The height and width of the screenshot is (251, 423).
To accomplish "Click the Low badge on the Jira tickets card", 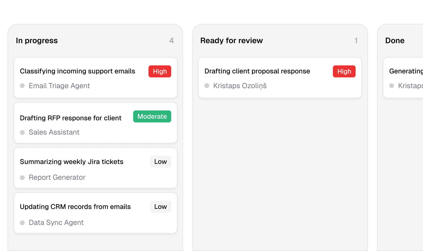I will [x=160, y=161].
